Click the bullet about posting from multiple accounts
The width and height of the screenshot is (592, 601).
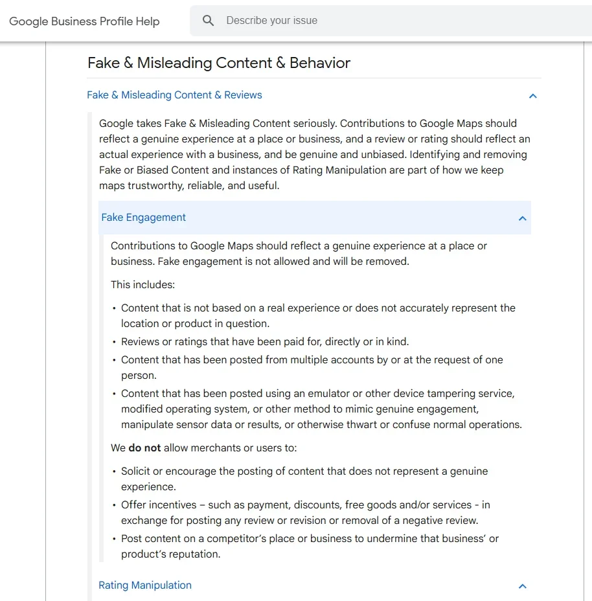tap(312, 367)
